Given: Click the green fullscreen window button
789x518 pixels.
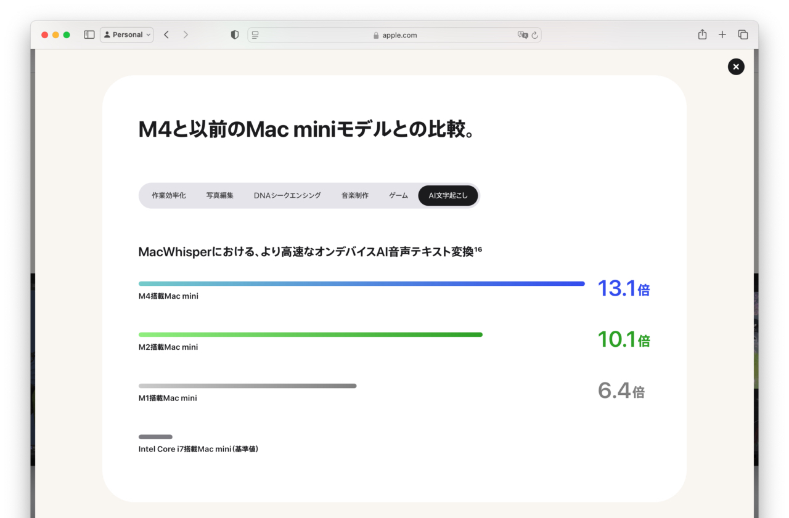Looking at the screenshot, I should [x=67, y=35].
